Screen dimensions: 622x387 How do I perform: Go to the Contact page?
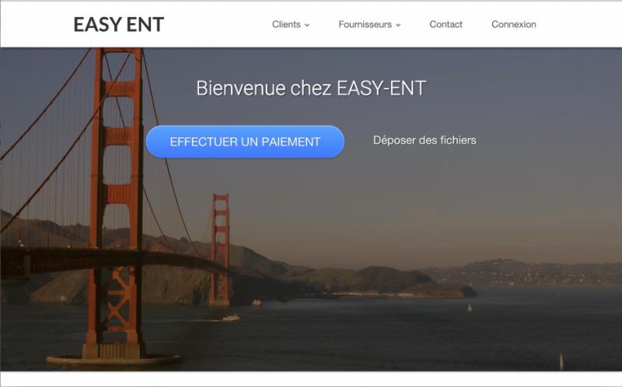tap(446, 24)
